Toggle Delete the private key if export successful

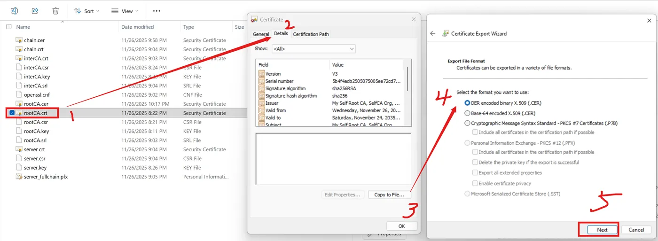click(475, 163)
